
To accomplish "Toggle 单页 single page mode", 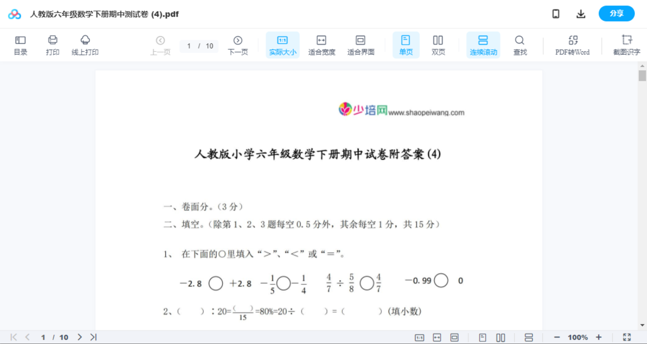I will (x=406, y=45).
